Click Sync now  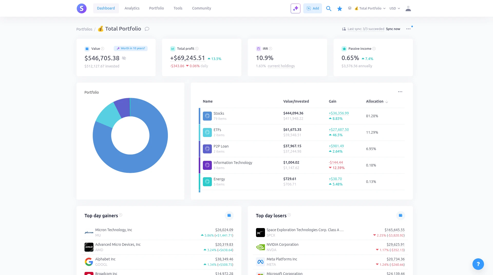(393, 29)
